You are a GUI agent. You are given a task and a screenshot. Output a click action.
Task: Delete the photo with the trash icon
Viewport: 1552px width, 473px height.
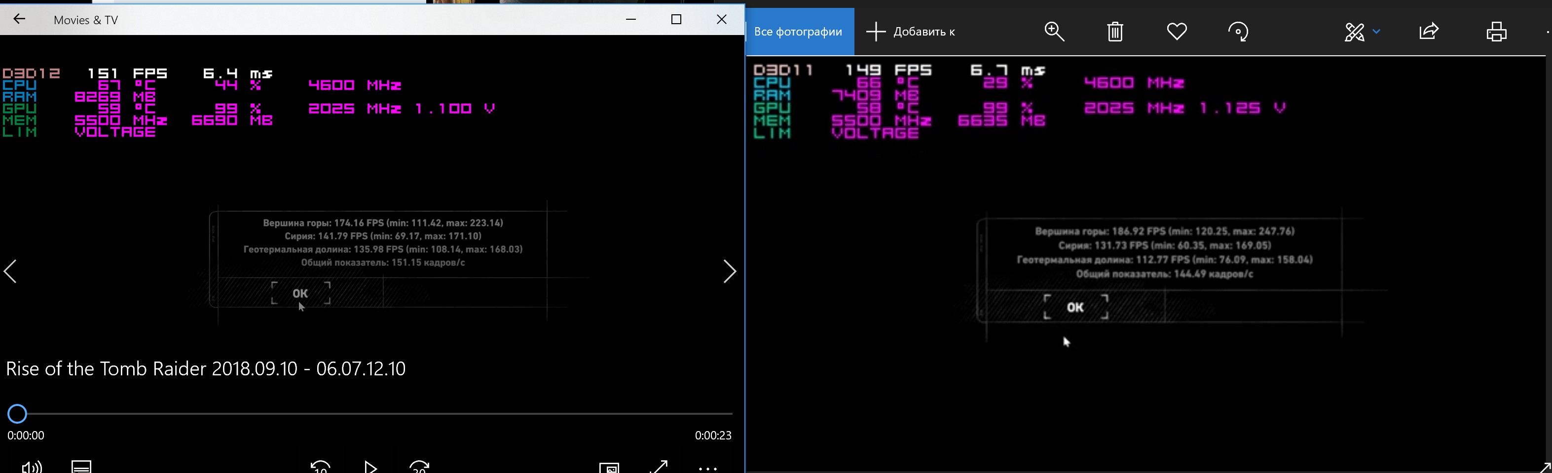click(x=1114, y=32)
